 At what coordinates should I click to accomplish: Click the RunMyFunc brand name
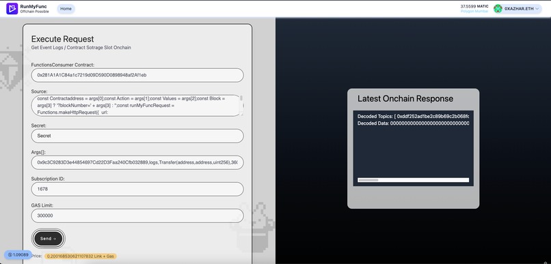coord(33,6)
